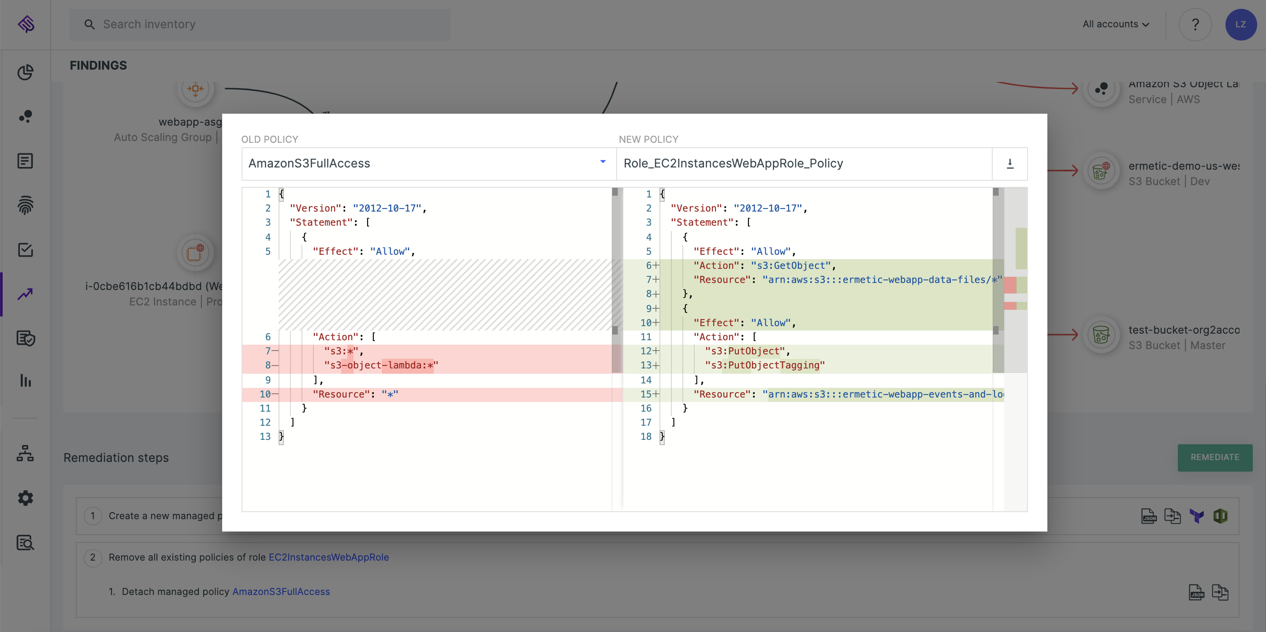1266x632 pixels.
Task: Click the test-bucket-org2 S3 bucket icon
Action: click(x=1102, y=335)
